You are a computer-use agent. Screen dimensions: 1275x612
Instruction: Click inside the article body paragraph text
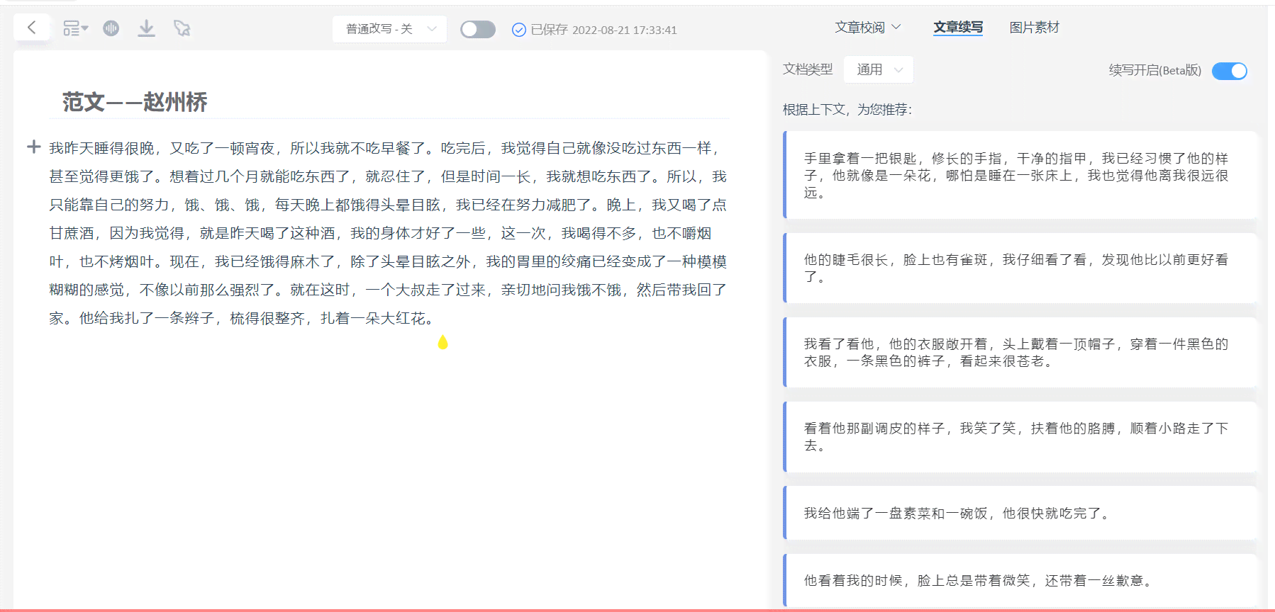click(x=388, y=233)
